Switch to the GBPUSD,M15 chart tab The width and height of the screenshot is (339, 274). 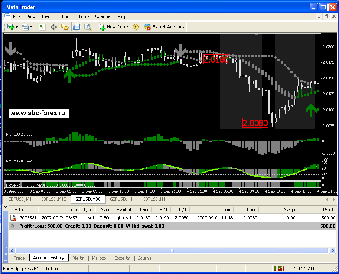53,199
